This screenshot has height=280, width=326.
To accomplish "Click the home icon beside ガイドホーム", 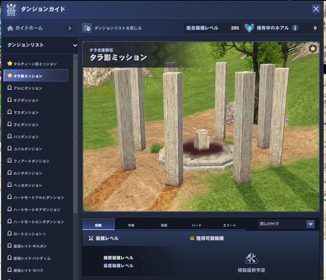I will [10, 28].
